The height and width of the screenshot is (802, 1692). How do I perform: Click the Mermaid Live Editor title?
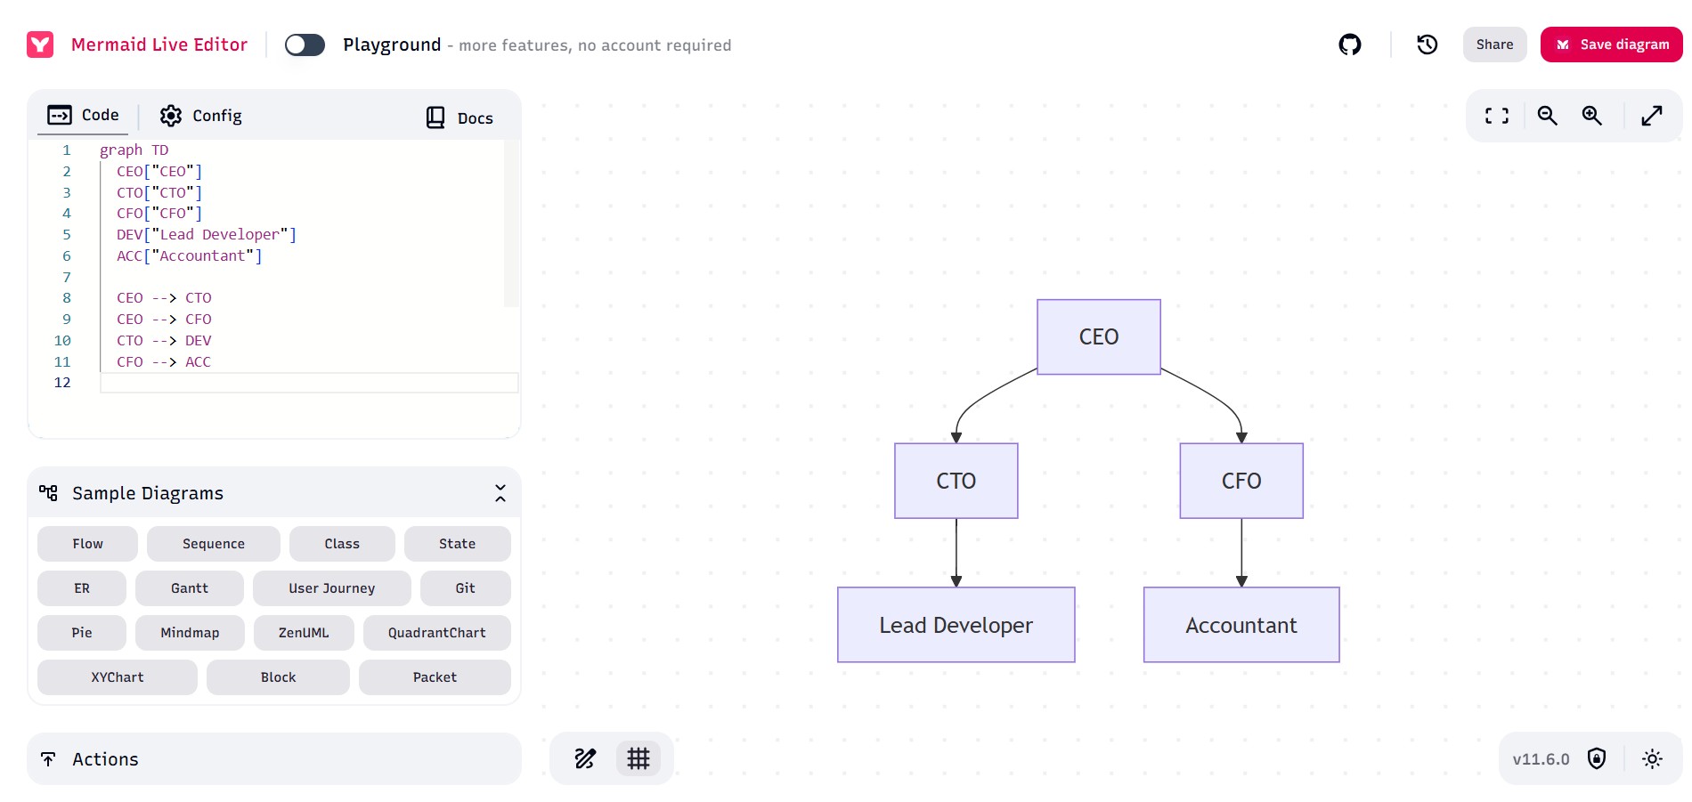(x=159, y=45)
